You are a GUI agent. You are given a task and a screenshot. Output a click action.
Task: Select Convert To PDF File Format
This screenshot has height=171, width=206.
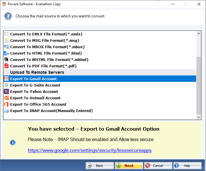pyautogui.click(x=100, y=66)
